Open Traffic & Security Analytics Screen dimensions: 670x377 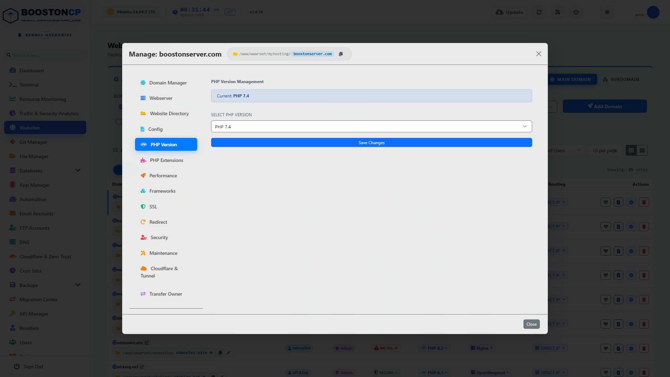(45, 113)
